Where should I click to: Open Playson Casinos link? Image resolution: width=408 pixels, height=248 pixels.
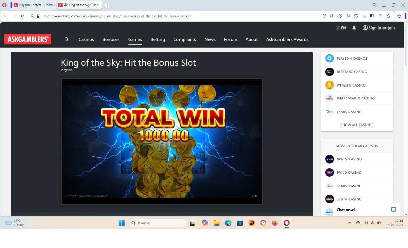pyautogui.click(x=357, y=58)
